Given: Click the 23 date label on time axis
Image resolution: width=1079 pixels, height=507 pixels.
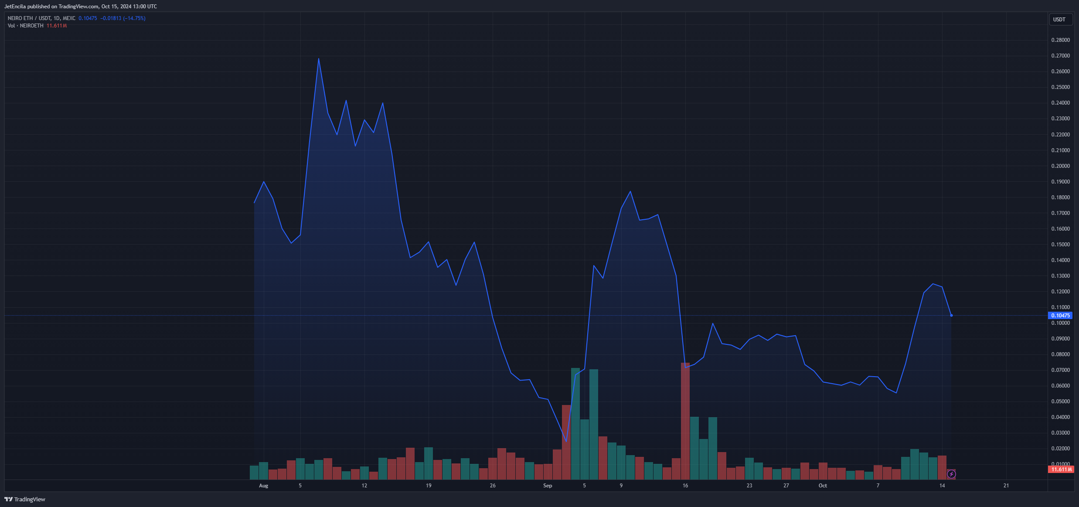Looking at the screenshot, I should pyautogui.click(x=749, y=486).
